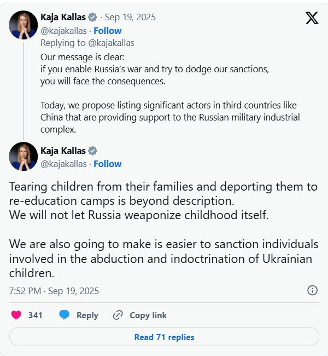This screenshot has width=328, height=356.
Task: Like the tweet with the heart icon
Action: pos(16,315)
